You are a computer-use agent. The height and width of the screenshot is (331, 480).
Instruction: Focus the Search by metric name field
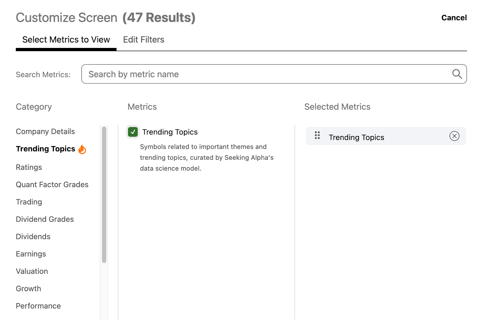267,74
